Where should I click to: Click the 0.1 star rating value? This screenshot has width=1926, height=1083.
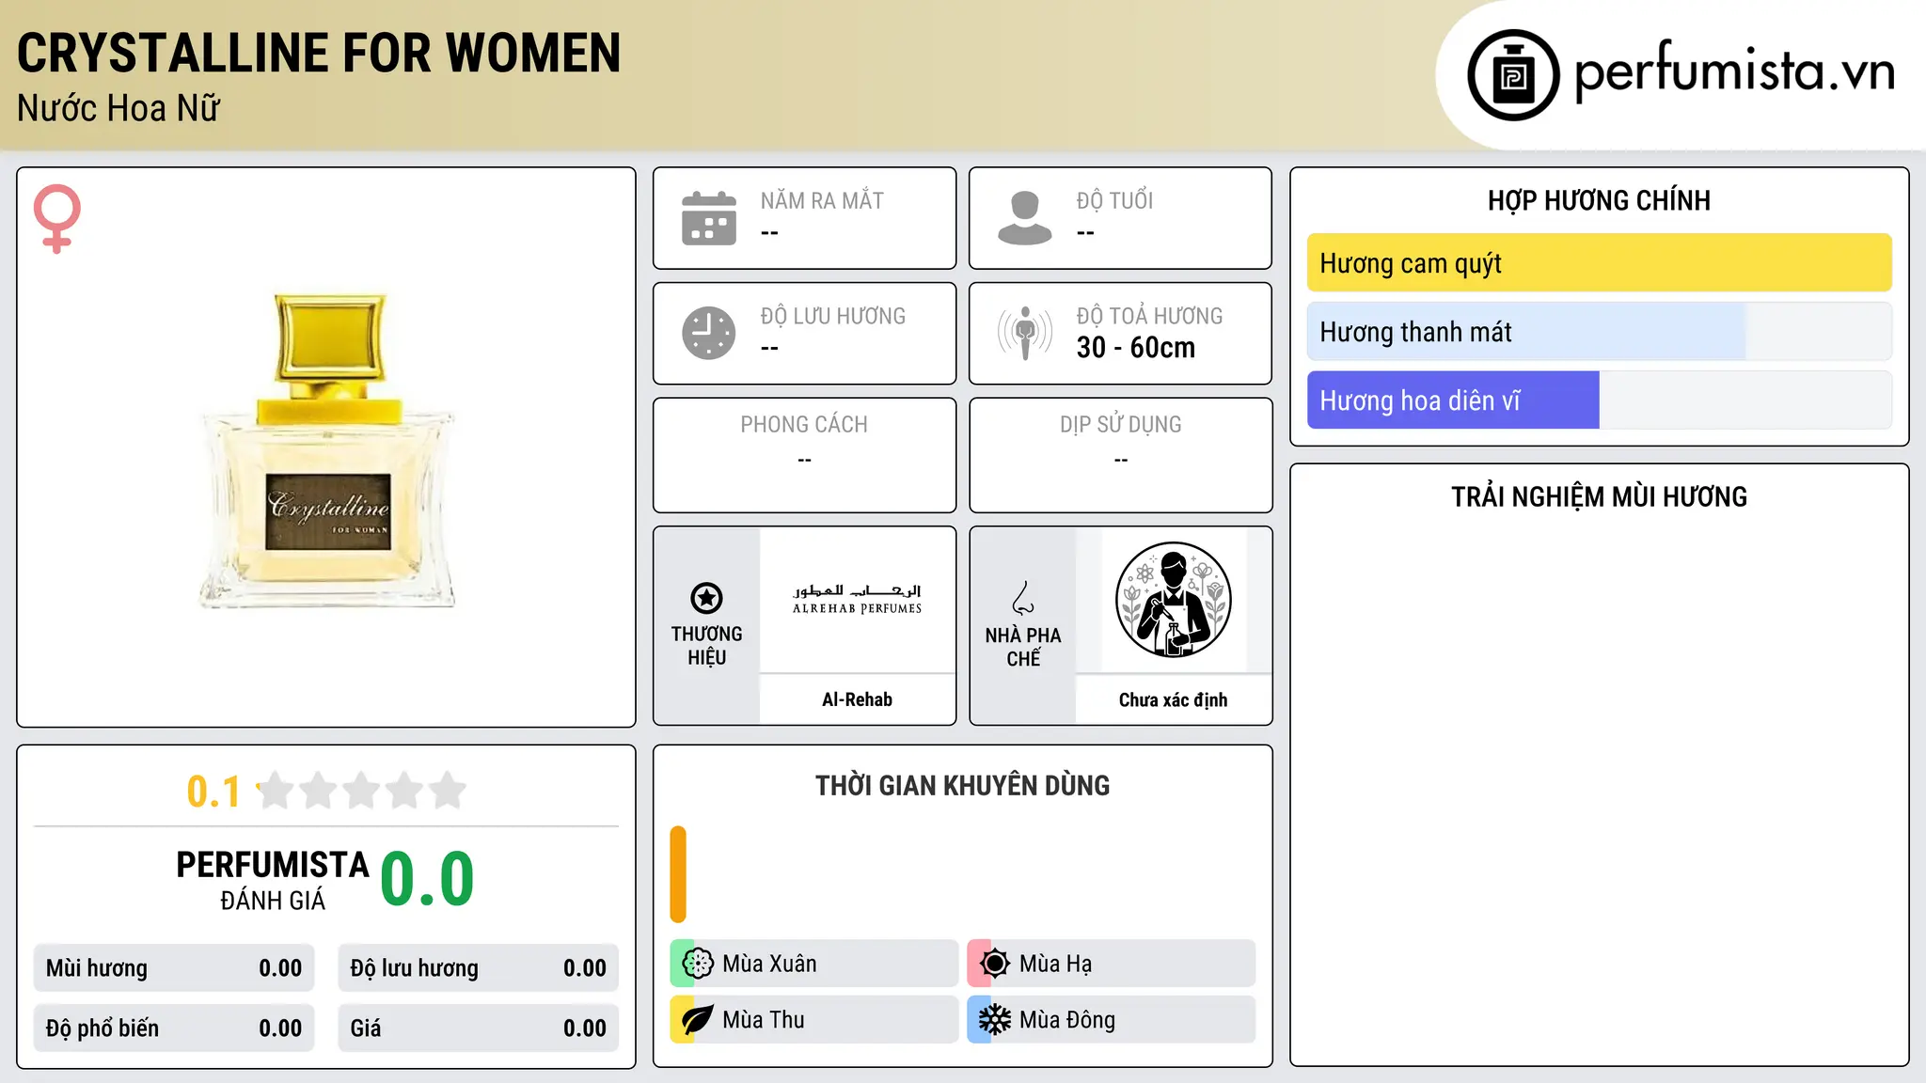213,792
